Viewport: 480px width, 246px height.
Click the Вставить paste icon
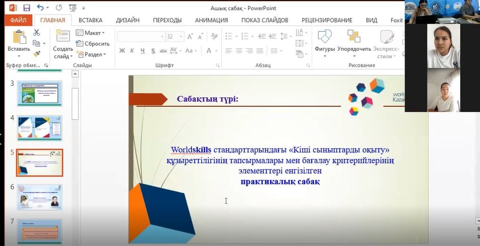19,39
